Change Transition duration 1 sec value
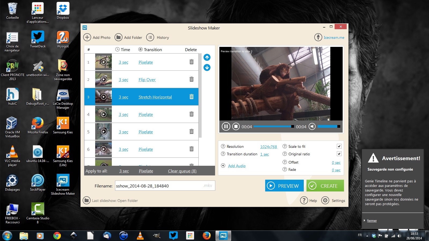Screen dimensions: 429x241 click(265, 155)
